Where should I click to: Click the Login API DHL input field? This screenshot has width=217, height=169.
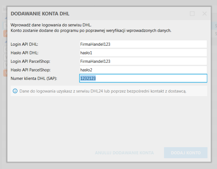coord(143,44)
